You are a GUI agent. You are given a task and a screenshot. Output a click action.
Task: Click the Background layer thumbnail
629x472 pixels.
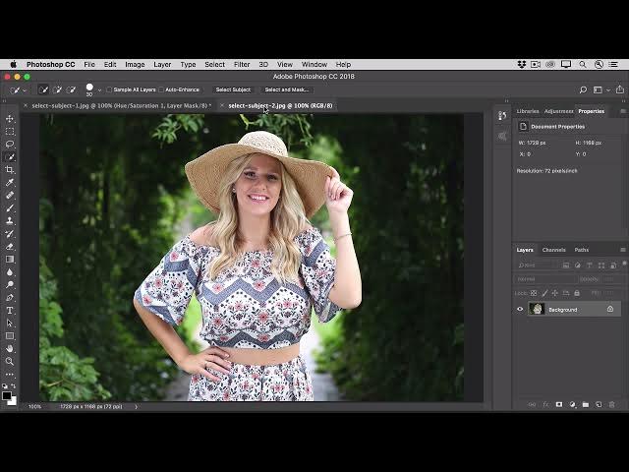[x=537, y=310]
